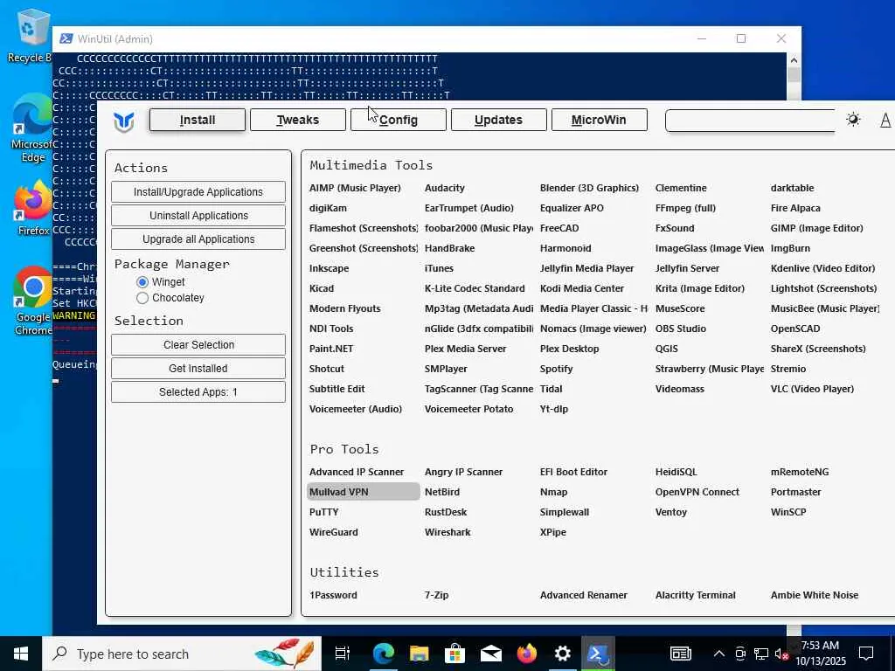Image resolution: width=895 pixels, height=671 pixels.
Task: Open File Explorer from the taskbar
Action: (x=419, y=654)
